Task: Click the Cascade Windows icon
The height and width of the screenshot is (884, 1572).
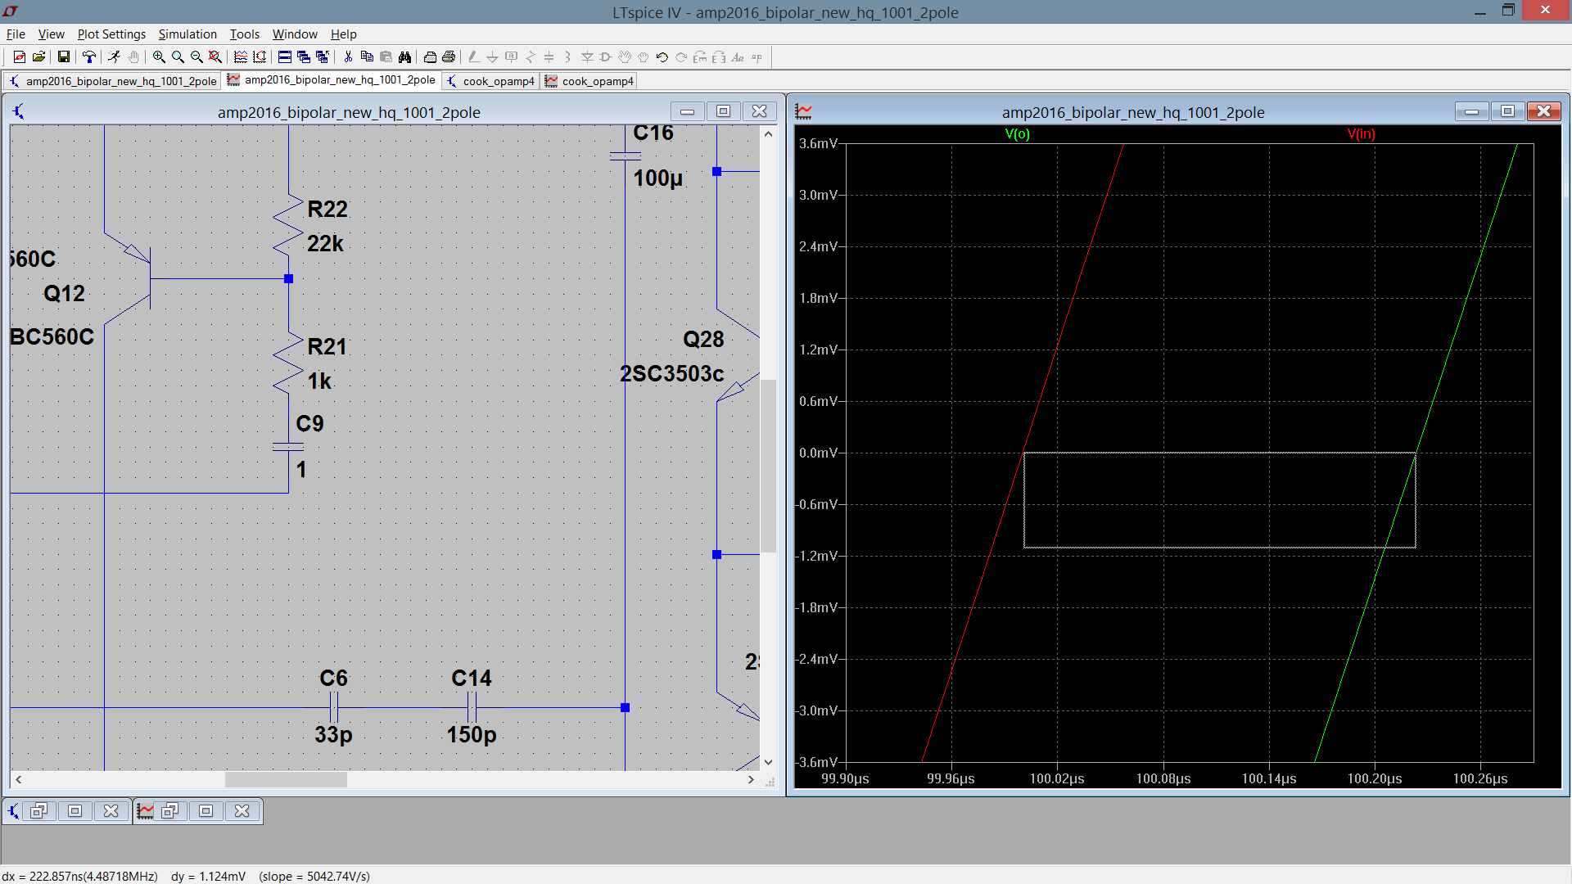Action: [x=304, y=56]
